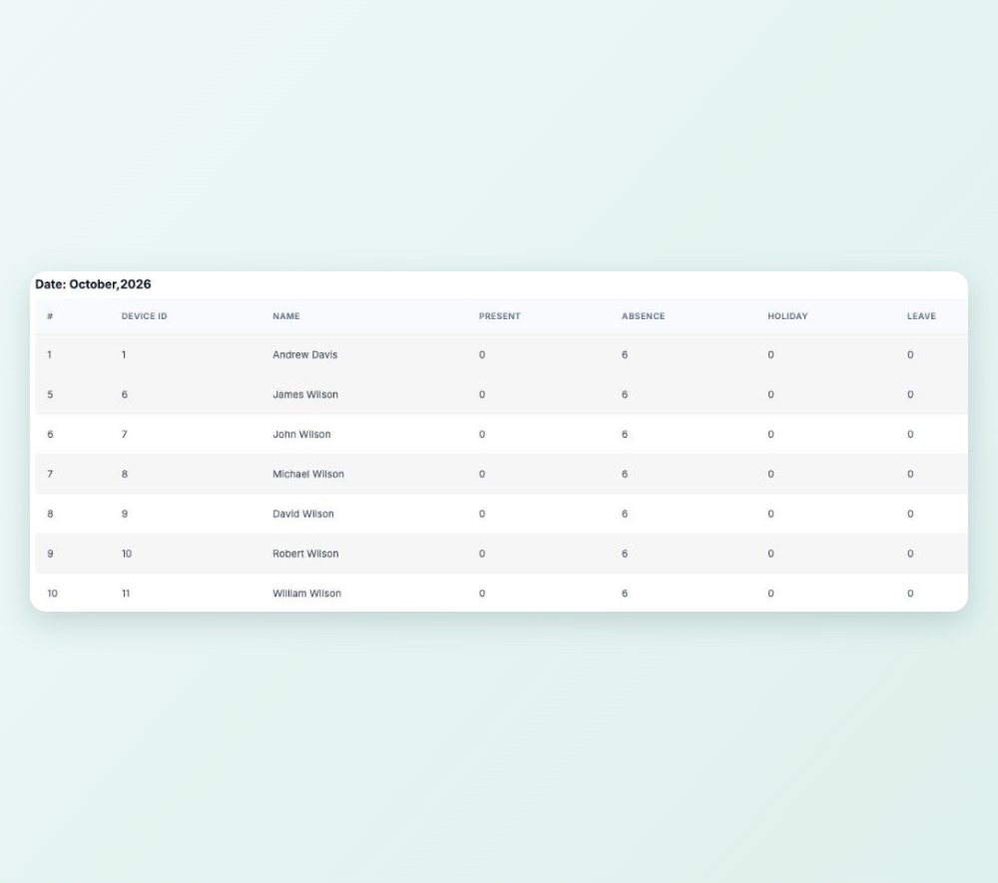
Task: Select Andrew Davis's absence count "6"
Action: tap(625, 355)
